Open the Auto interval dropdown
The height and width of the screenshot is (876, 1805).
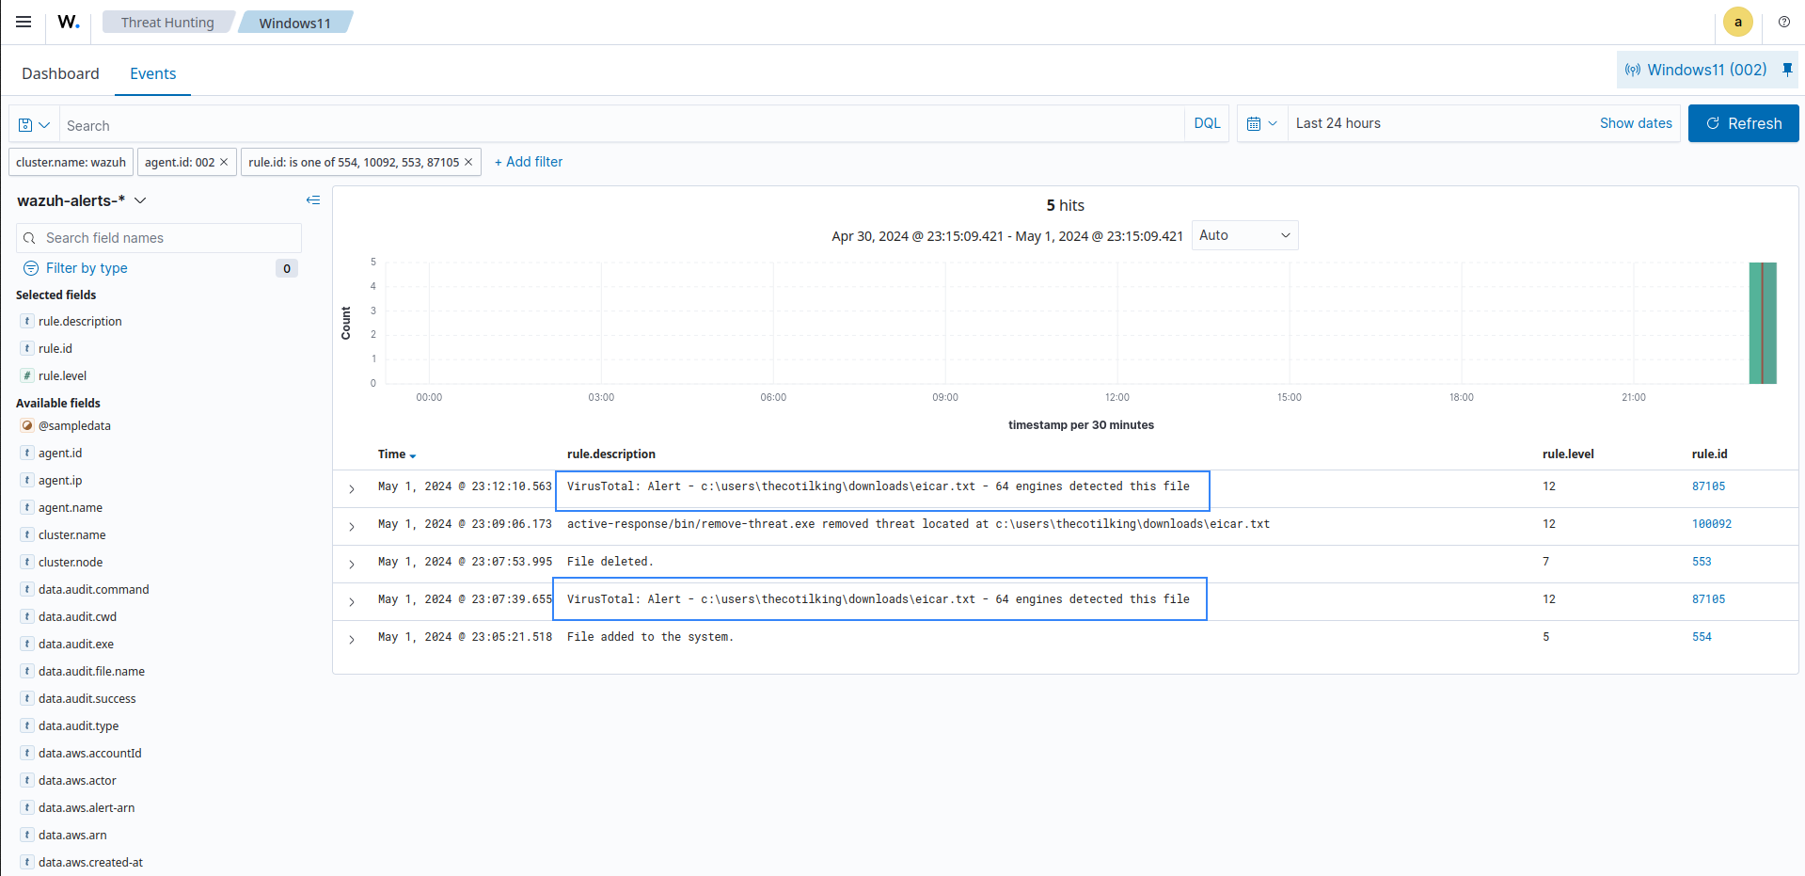coord(1243,235)
